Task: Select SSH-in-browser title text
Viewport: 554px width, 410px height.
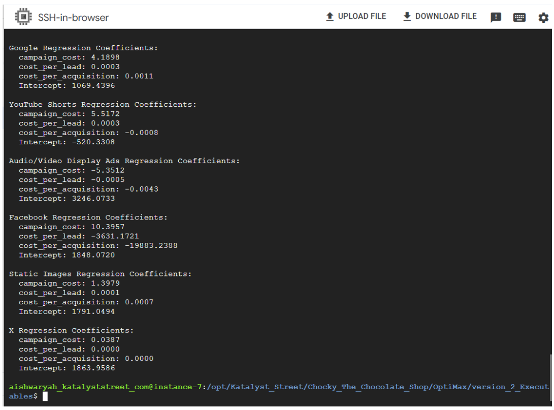Action: (x=74, y=17)
